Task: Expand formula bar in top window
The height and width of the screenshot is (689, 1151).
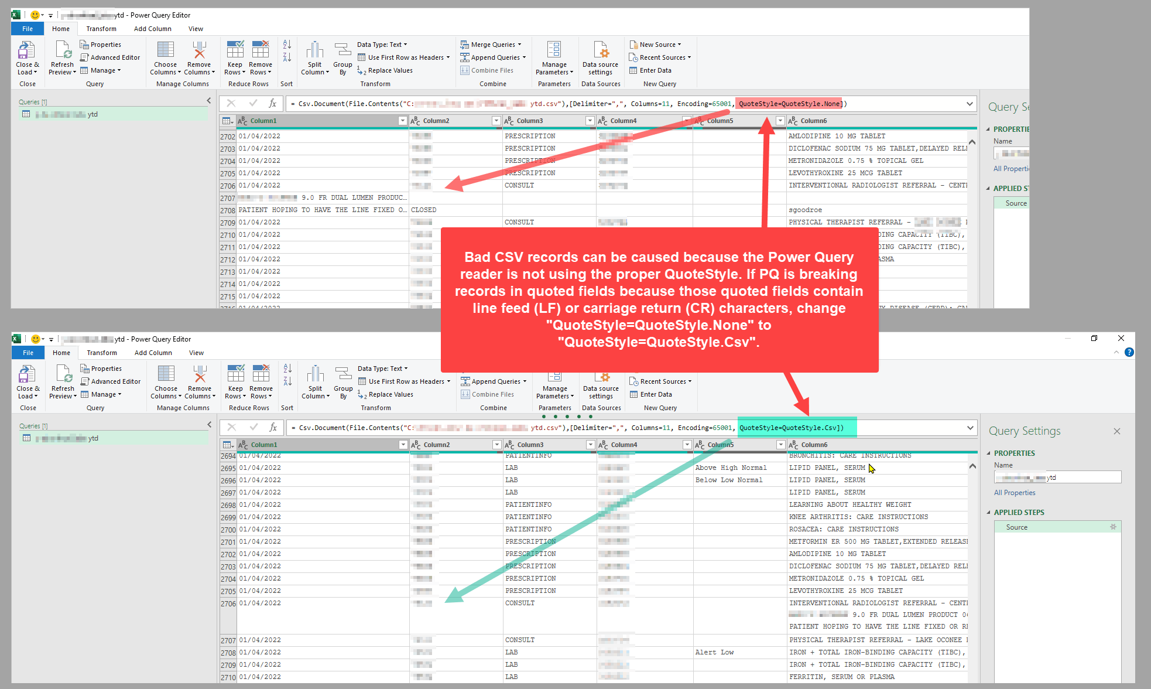Action: [970, 104]
